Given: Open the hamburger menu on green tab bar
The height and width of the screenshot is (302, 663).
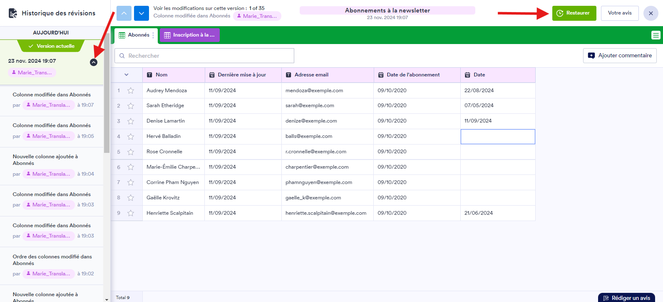Looking at the screenshot, I should pyautogui.click(x=656, y=35).
